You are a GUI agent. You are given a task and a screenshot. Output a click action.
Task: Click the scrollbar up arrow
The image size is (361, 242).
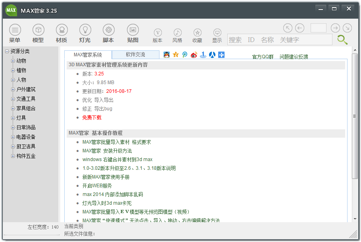(x=355, y=50)
